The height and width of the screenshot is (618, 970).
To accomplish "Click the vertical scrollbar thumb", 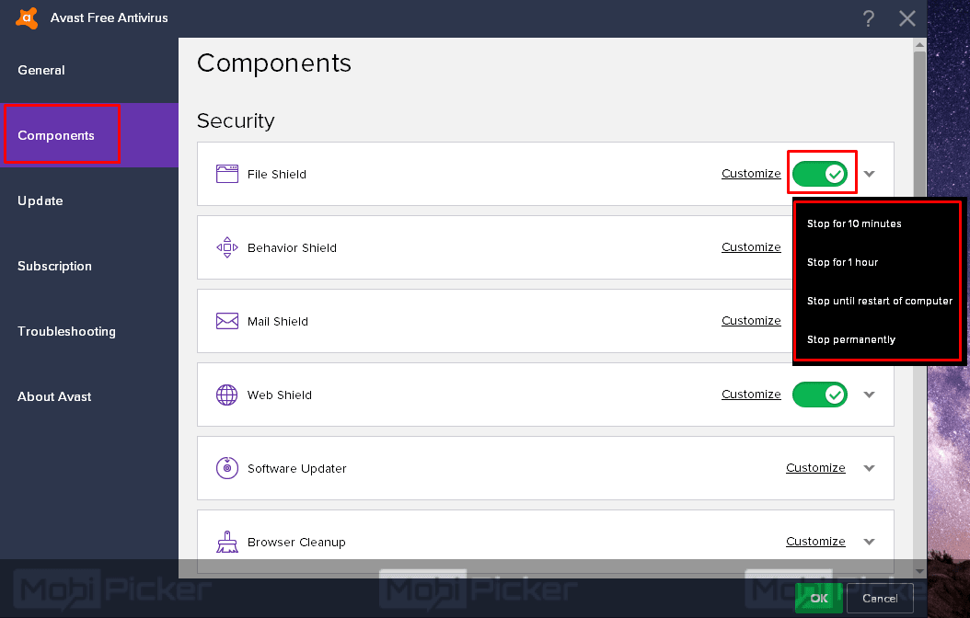I will click(x=920, y=123).
